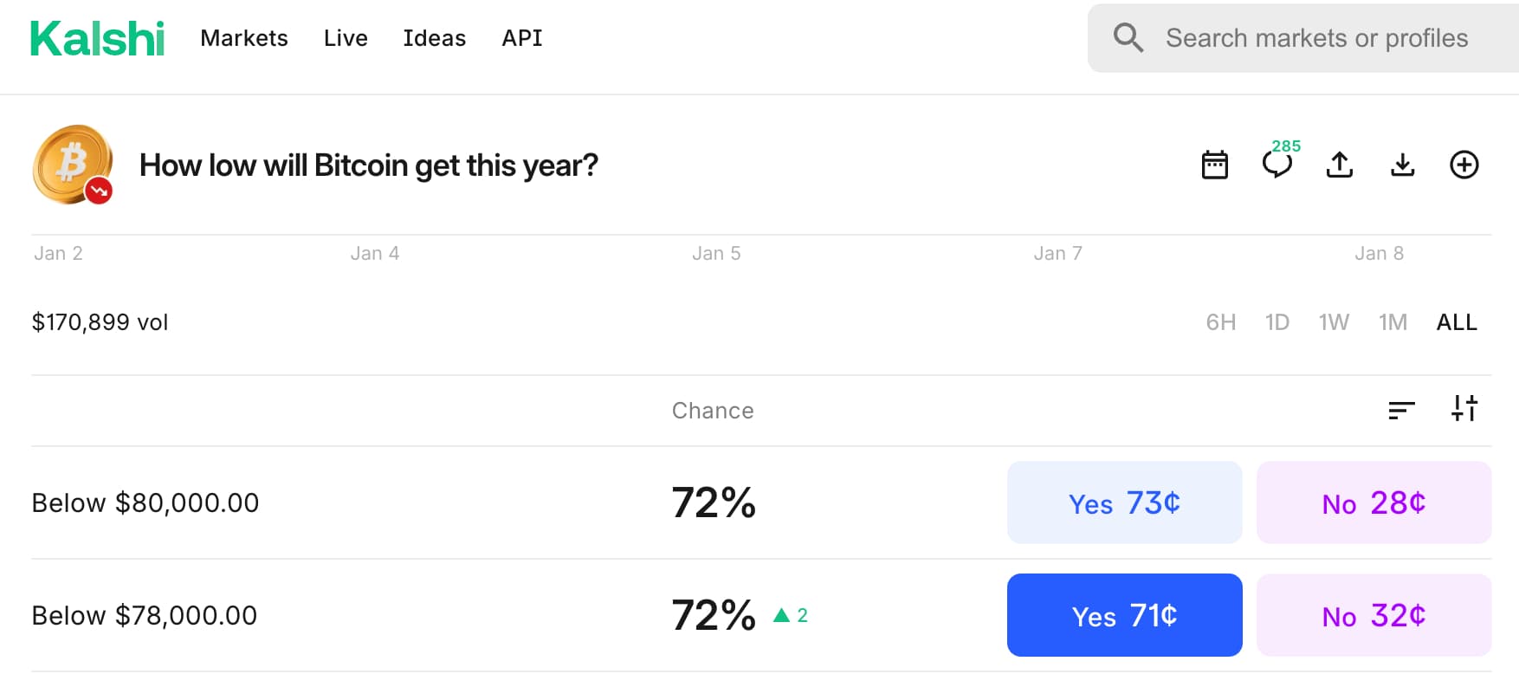This screenshot has width=1519, height=674.
Task: Click the circled plus icon
Action: [1464, 165]
